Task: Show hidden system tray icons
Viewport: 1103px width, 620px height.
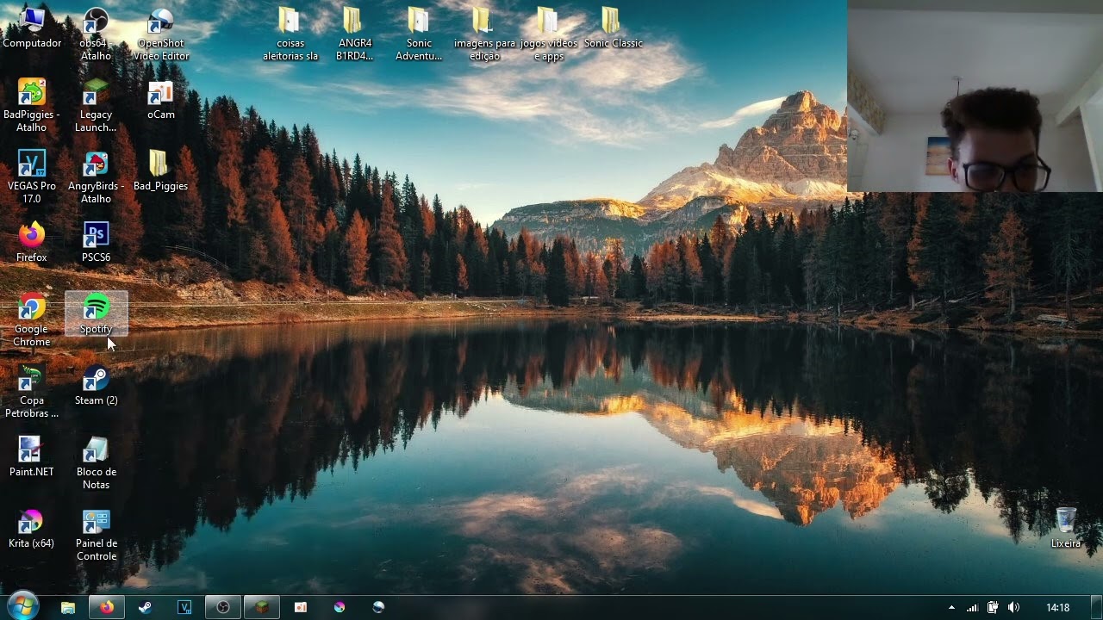Action: tap(951, 608)
